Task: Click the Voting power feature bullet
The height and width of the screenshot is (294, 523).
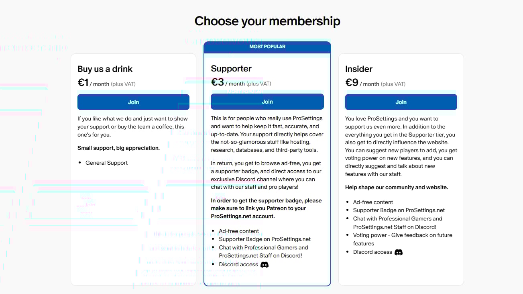Action: (402, 235)
